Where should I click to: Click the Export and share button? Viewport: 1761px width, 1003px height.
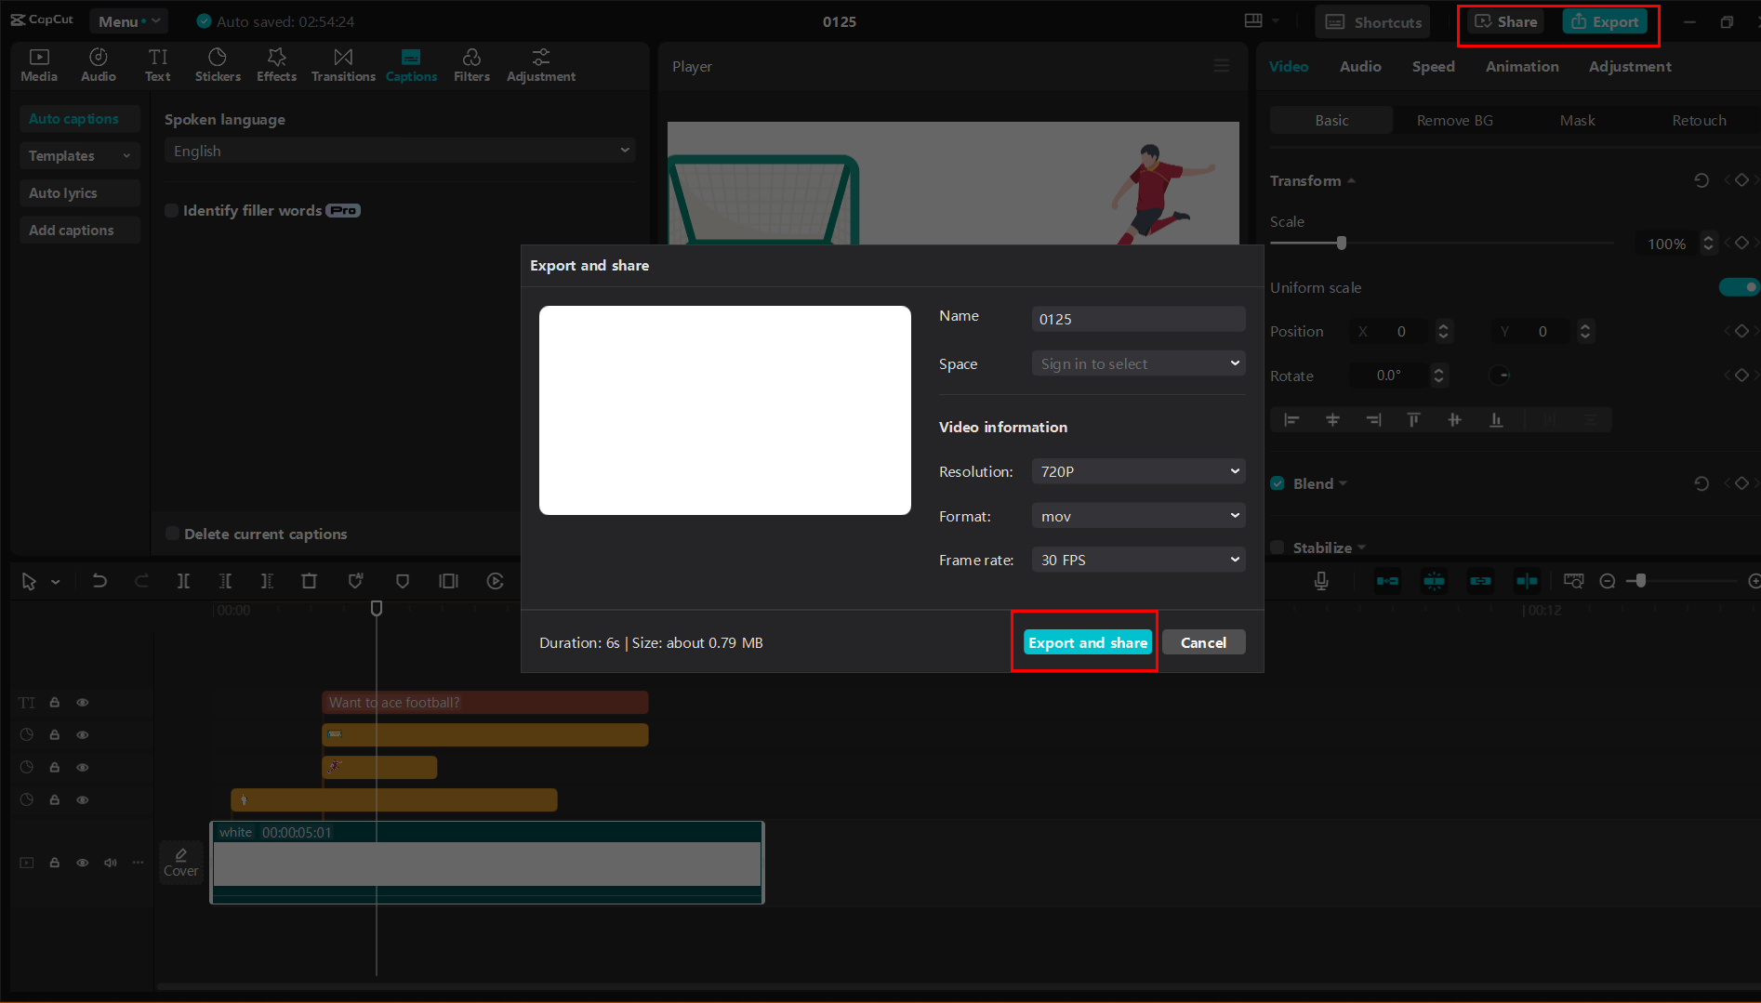tap(1086, 642)
